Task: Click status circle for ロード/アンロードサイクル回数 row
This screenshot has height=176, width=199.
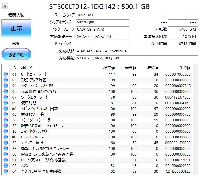Action: [6, 160]
